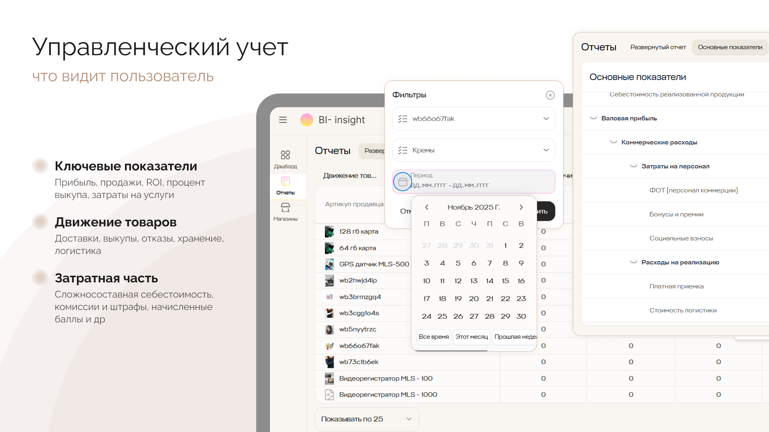769x432 pixels.
Task: Collapse the Затраты на персонал section
Action: [633, 166]
